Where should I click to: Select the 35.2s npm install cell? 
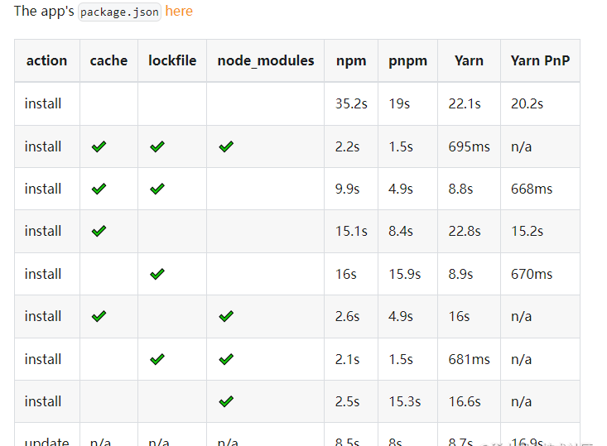pos(351,103)
